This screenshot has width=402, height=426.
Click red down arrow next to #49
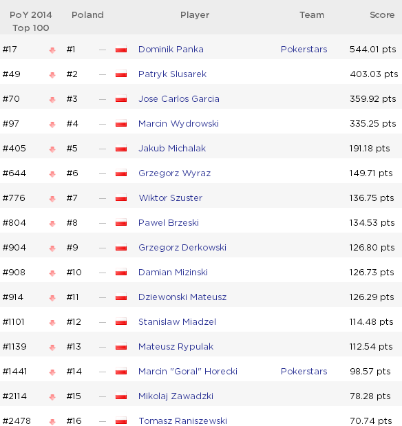52,75
